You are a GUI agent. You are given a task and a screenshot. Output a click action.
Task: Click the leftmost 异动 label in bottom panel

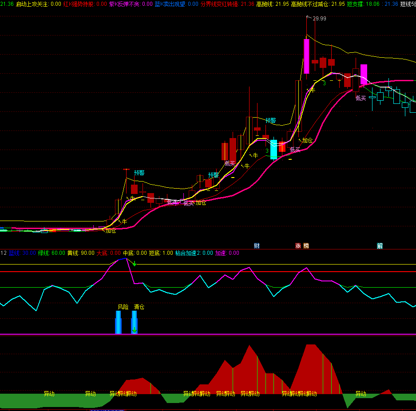coord(49,394)
